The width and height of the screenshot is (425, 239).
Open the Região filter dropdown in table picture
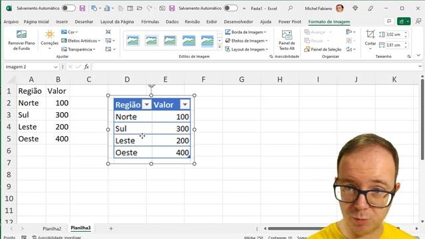[x=147, y=104]
